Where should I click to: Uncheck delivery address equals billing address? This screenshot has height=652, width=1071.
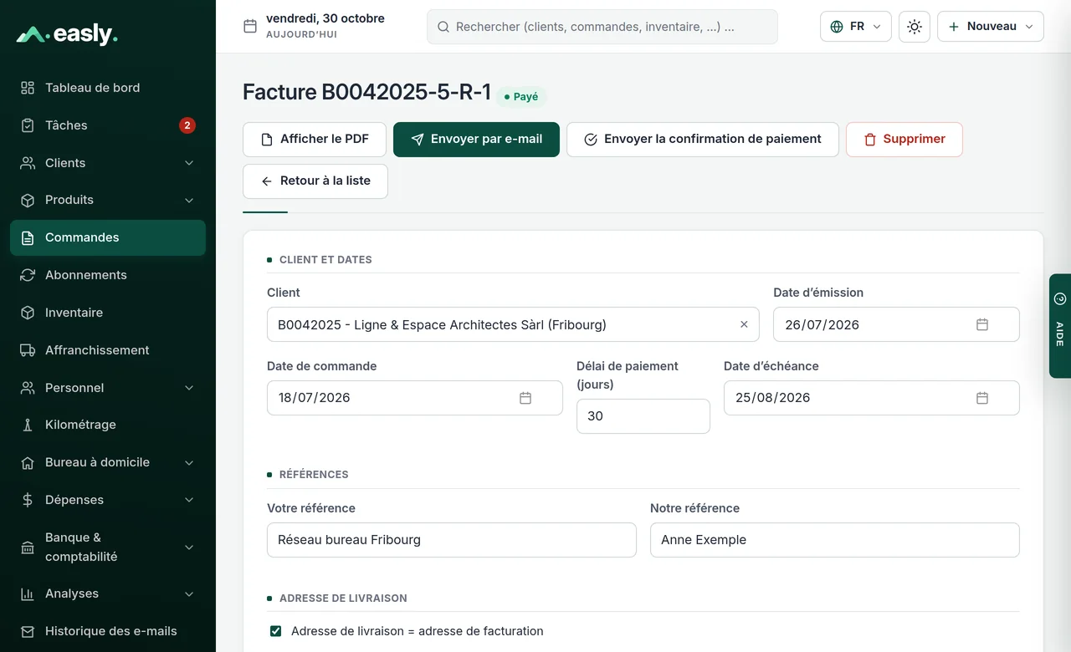coord(275,631)
